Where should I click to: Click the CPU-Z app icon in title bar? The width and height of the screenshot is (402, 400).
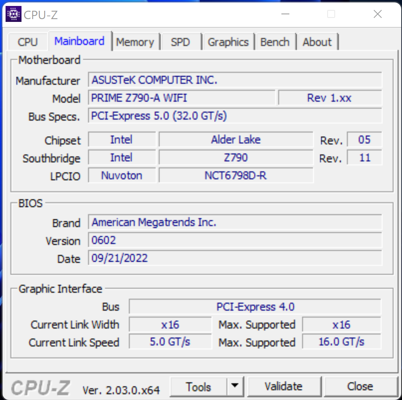[13, 14]
